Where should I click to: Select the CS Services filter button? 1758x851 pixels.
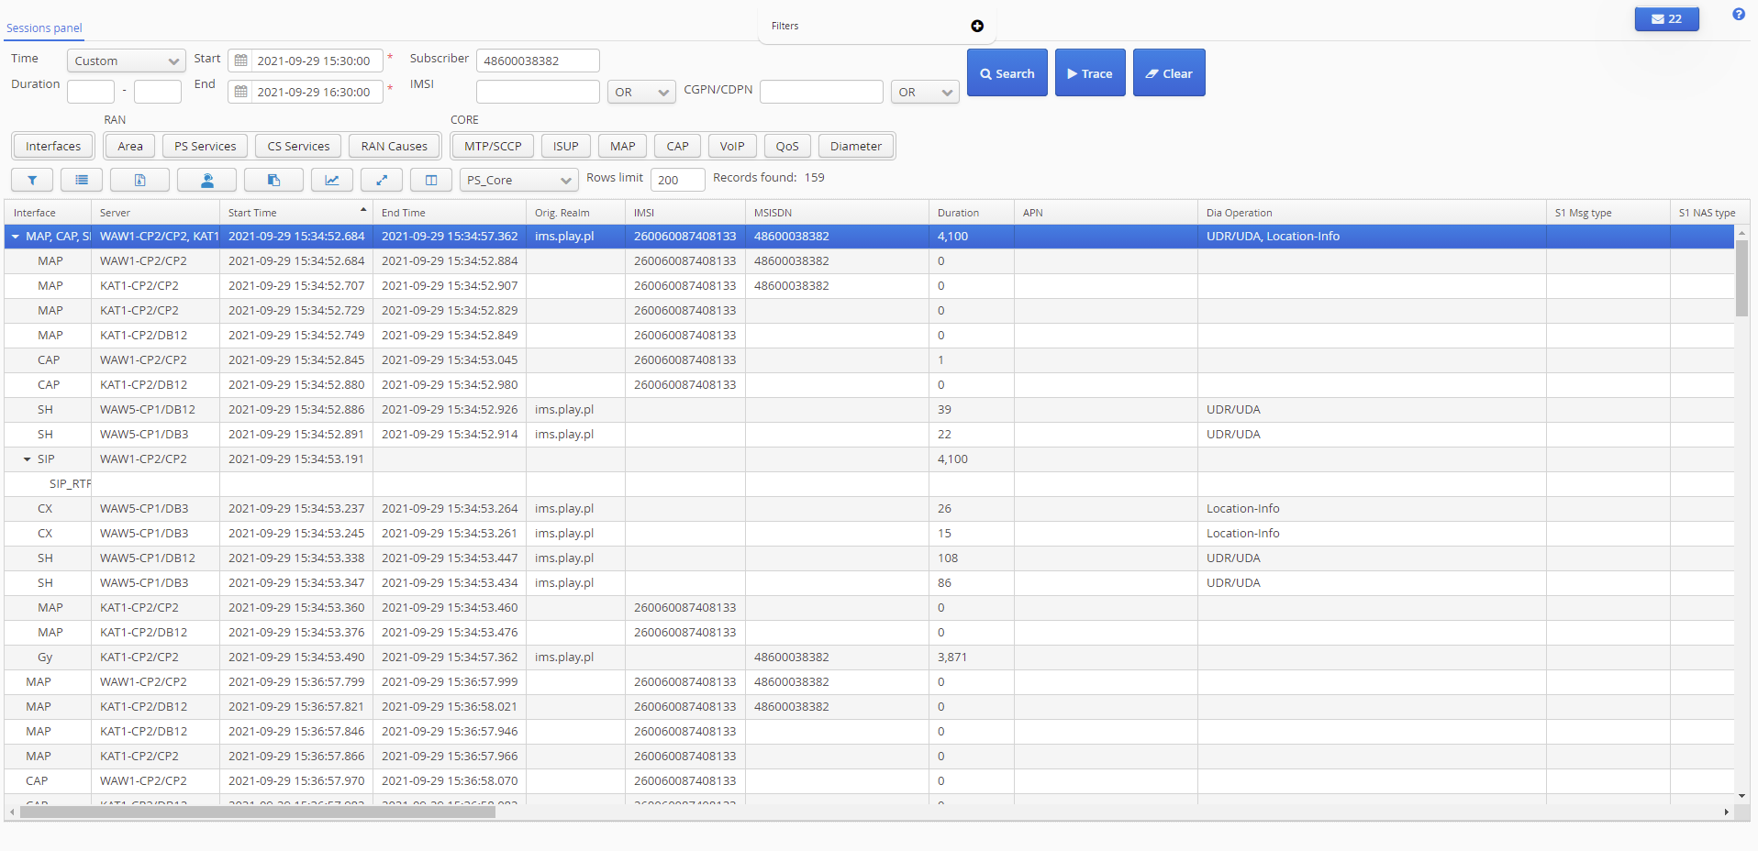[298, 146]
